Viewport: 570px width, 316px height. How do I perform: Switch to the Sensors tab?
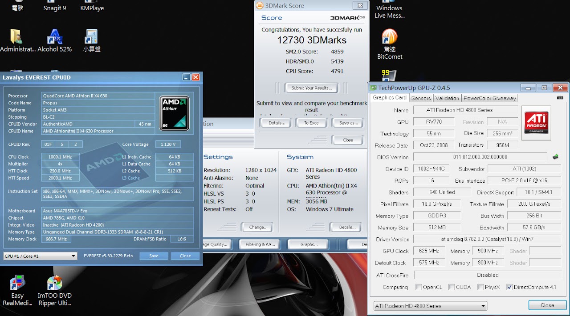(421, 98)
